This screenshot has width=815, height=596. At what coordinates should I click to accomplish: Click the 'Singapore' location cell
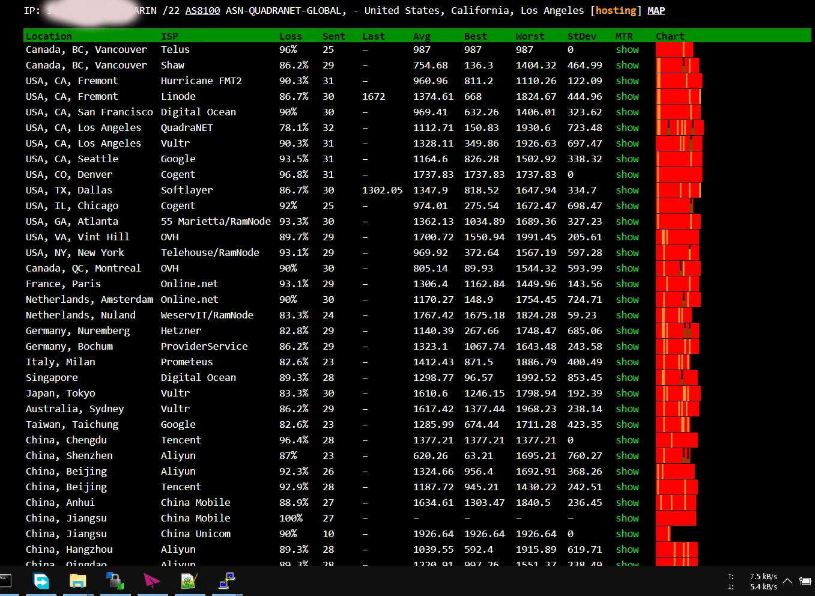point(52,378)
